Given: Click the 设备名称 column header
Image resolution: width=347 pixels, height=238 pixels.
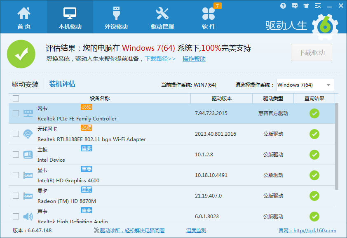Looking at the screenshot, I should tap(100, 98).
